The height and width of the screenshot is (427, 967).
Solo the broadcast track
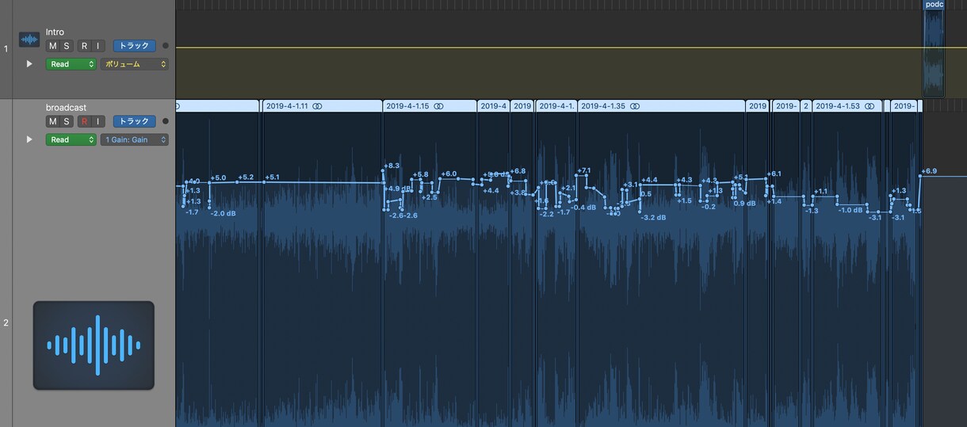pyautogui.click(x=67, y=121)
